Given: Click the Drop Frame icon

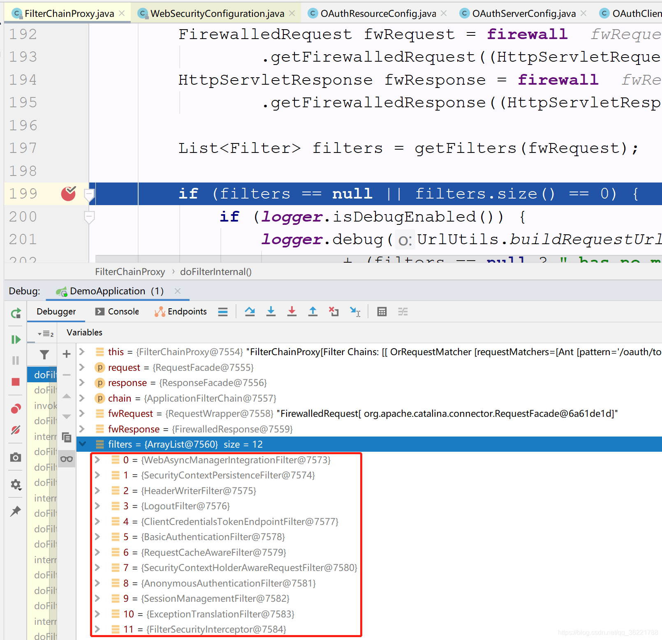Looking at the screenshot, I should (x=333, y=312).
